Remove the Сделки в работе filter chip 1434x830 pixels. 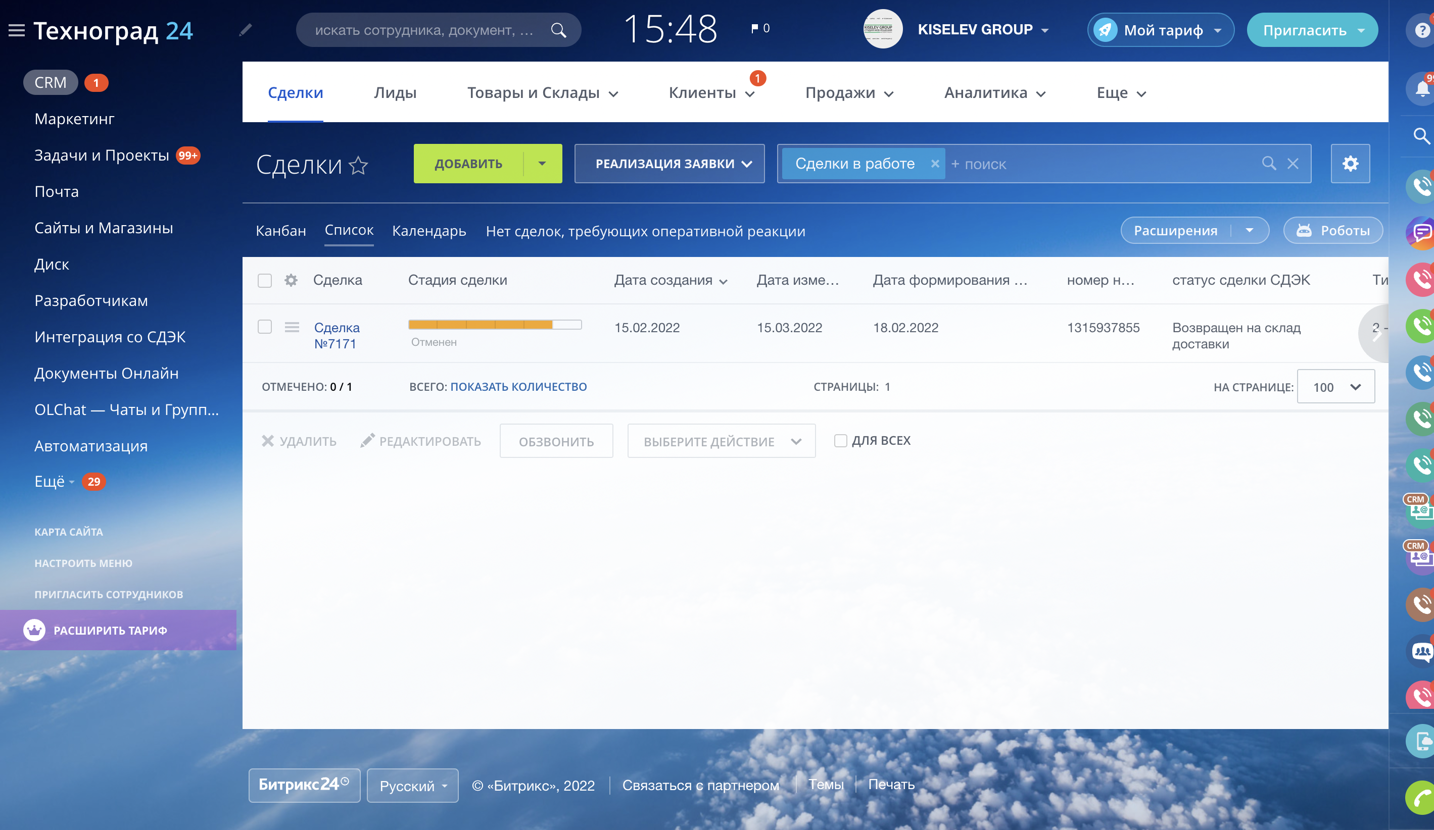[934, 164]
